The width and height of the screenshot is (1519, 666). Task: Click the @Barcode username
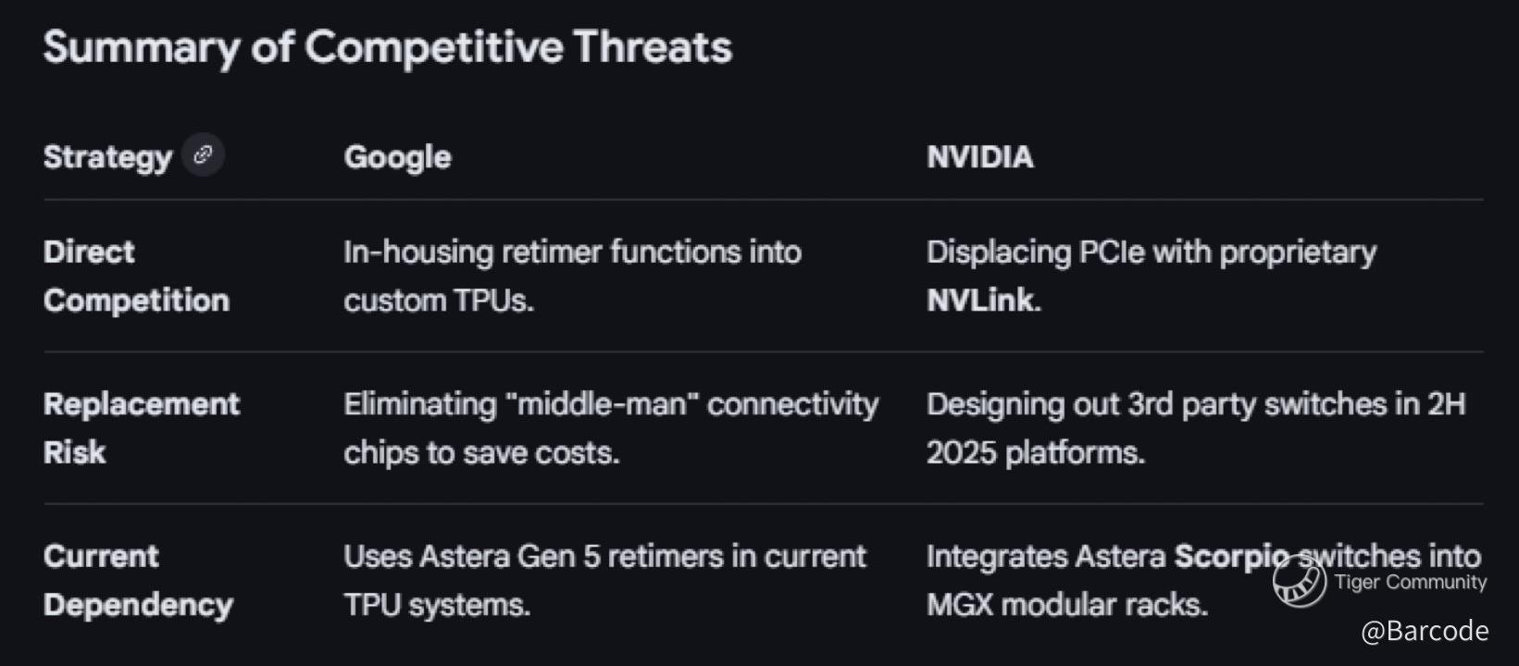[1424, 631]
